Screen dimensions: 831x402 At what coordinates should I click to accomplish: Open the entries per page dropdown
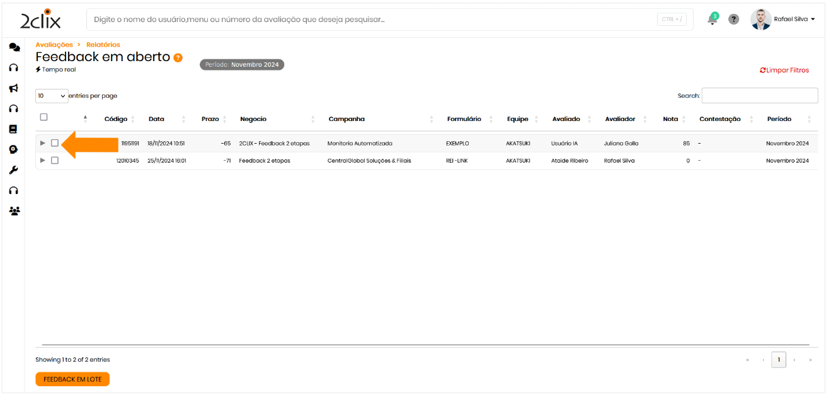[x=52, y=96]
